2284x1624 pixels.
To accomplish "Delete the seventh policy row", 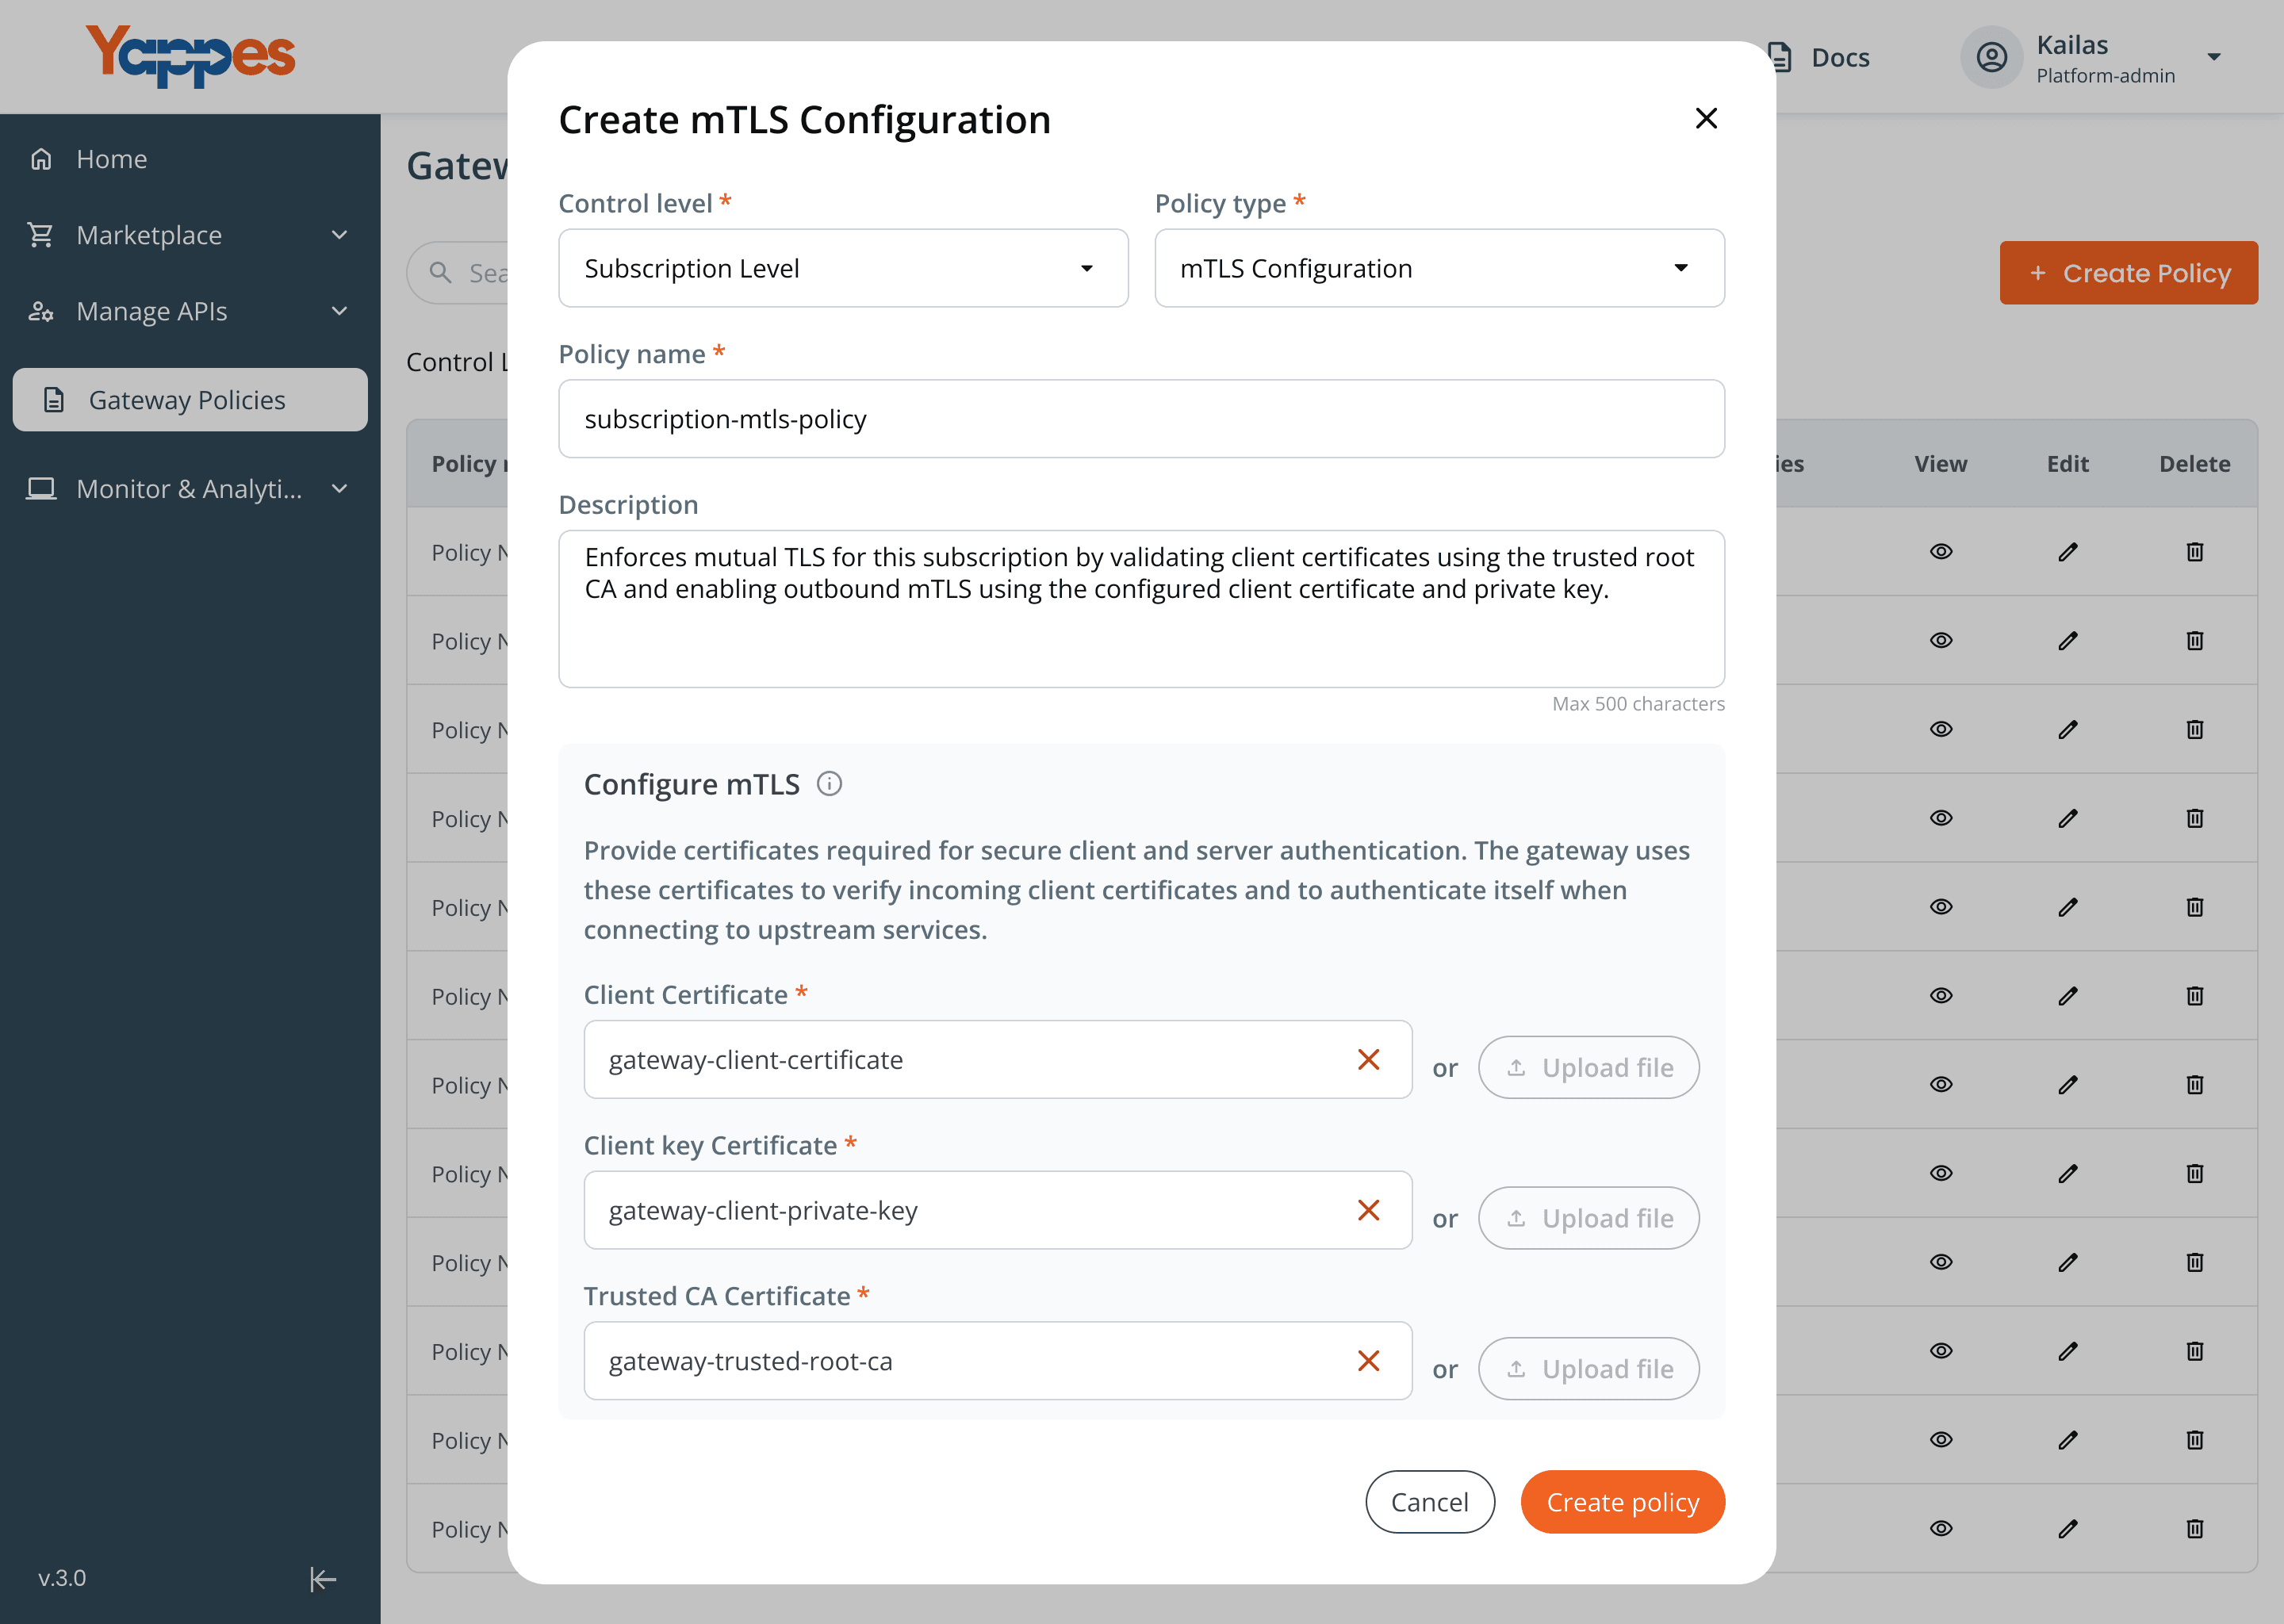I will click(2195, 1084).
